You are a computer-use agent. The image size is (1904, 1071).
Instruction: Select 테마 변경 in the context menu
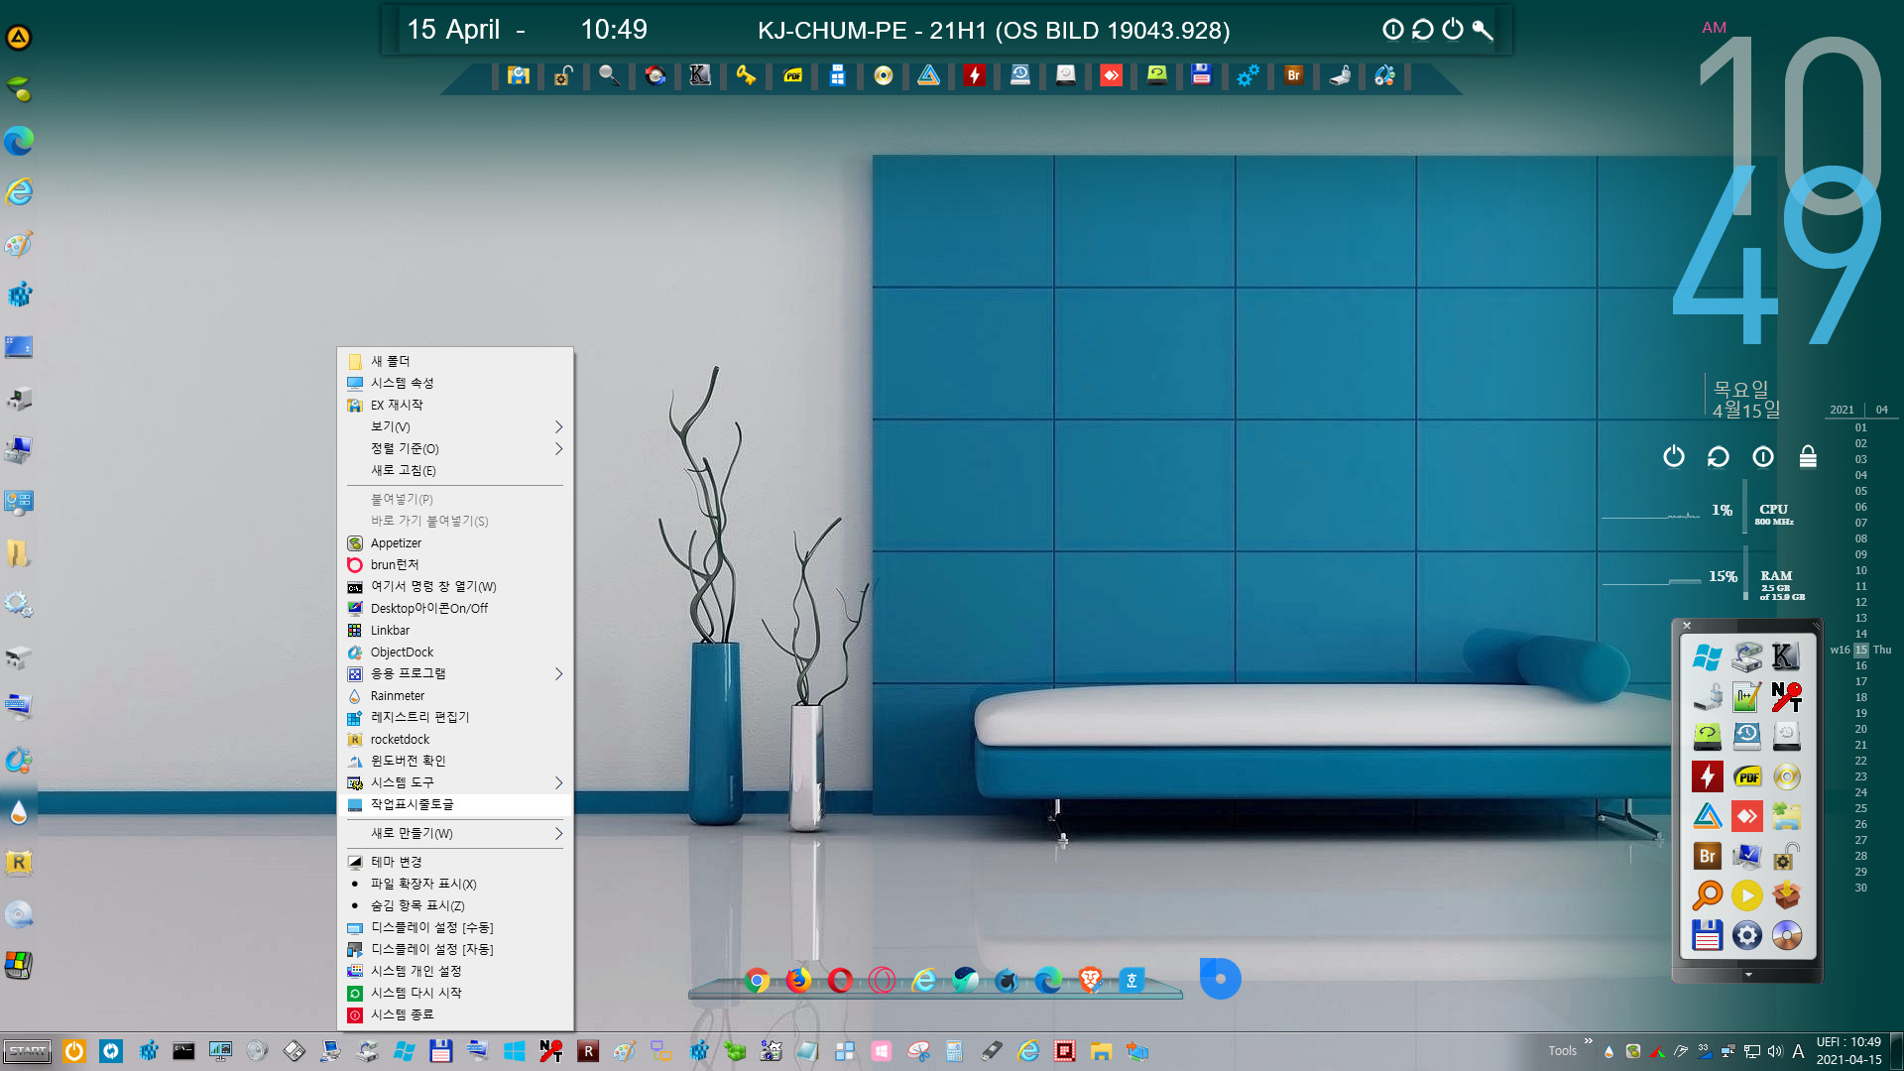(x=455, y=862)
